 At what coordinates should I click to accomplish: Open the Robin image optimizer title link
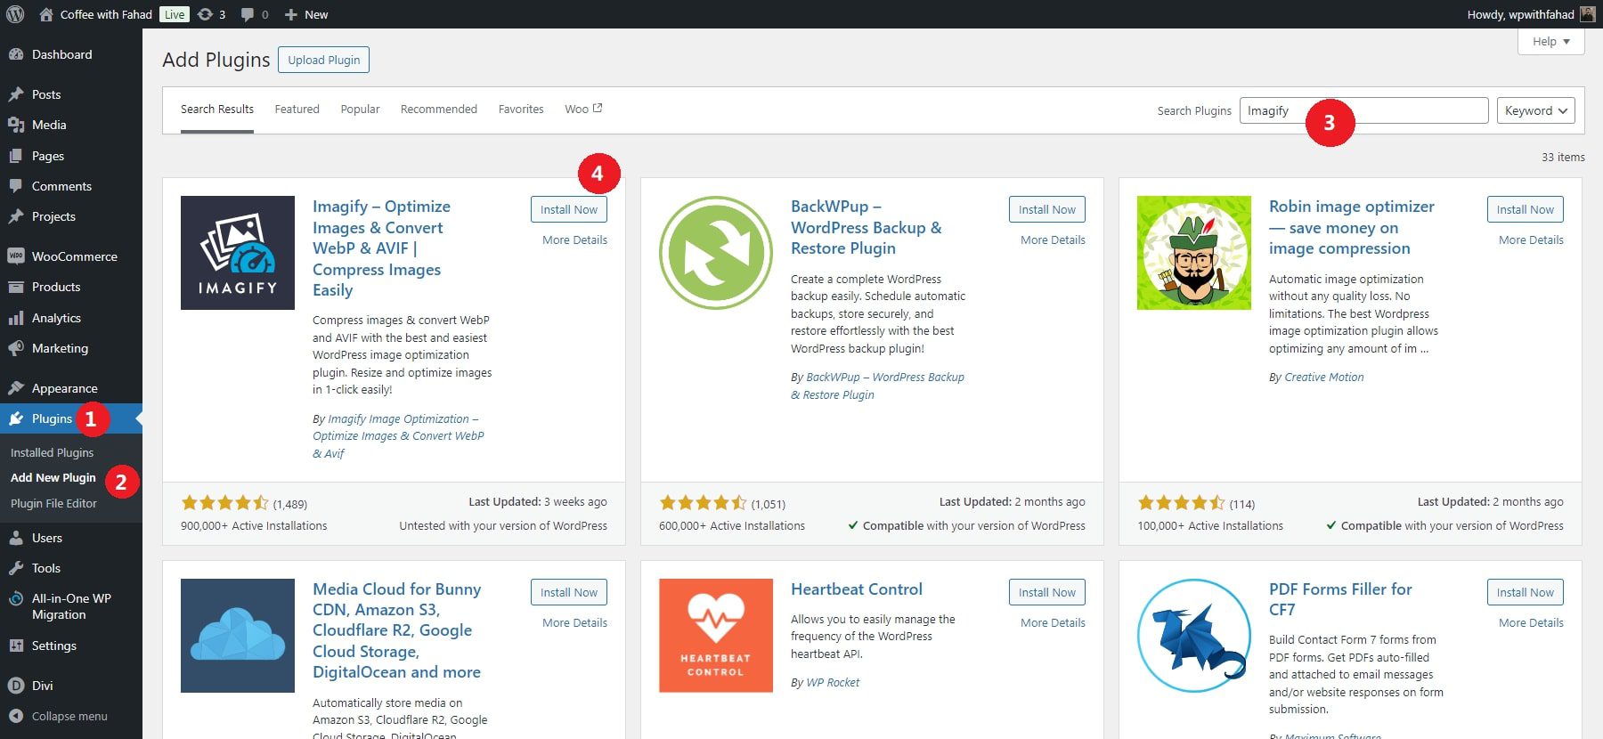point(1352,227)
